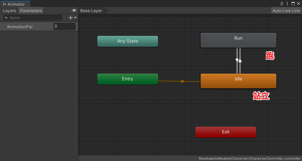Toggle the window lock icon
Screen dimensions: 302x161
click(282, 3)
